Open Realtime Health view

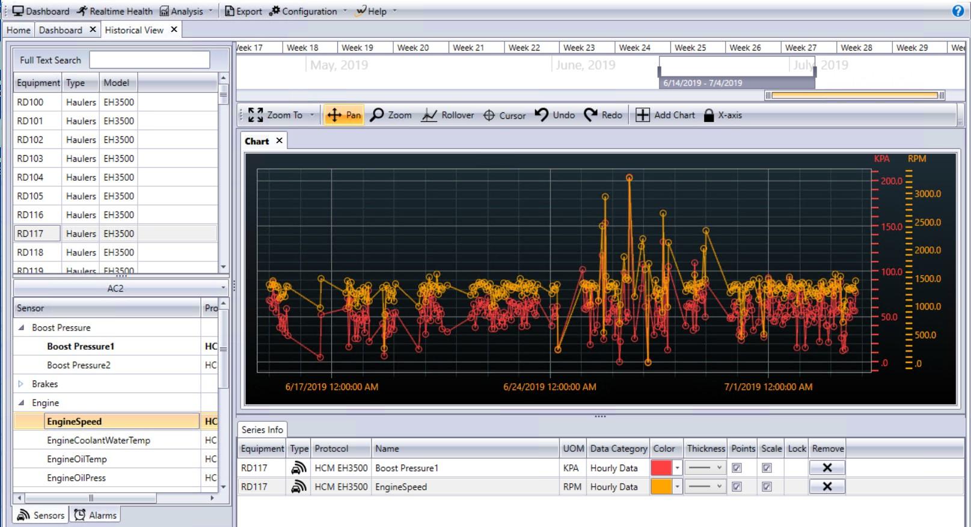click(114, 11)
